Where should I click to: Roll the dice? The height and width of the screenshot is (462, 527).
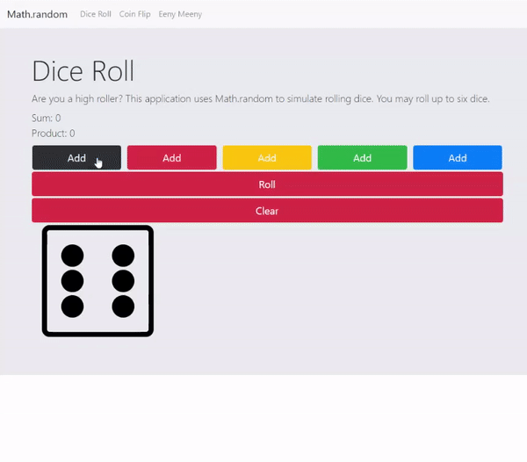pyautogui.click(x=267, y=184)
